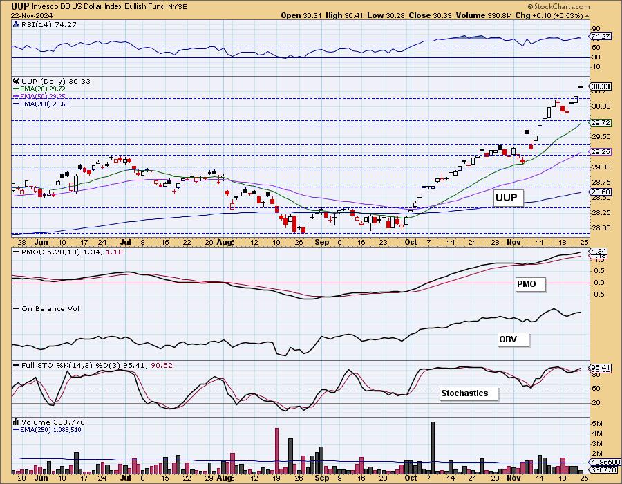Click the 330776 volume value tag
The width and height of the screenshot is (622, 484).
click(x=604, y=469)
